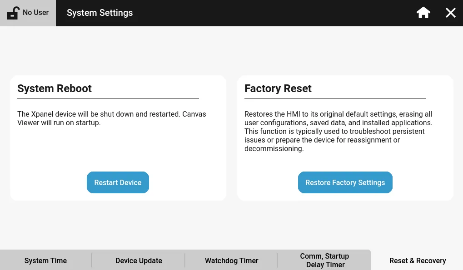This screenshot has width=463, height=270.
Task: Click divider between System Time and Device Update
Action: click(92, 260)
